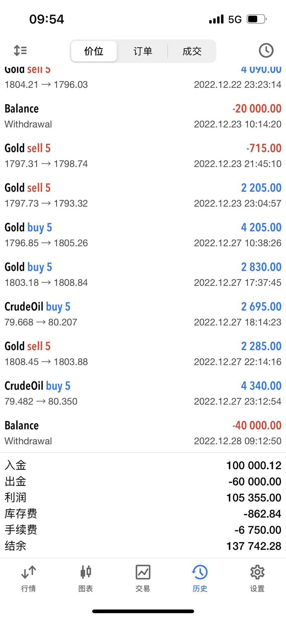Switch to the 成交 segment
The width and height of the screenshot is (286, 619).
(192, 51)
